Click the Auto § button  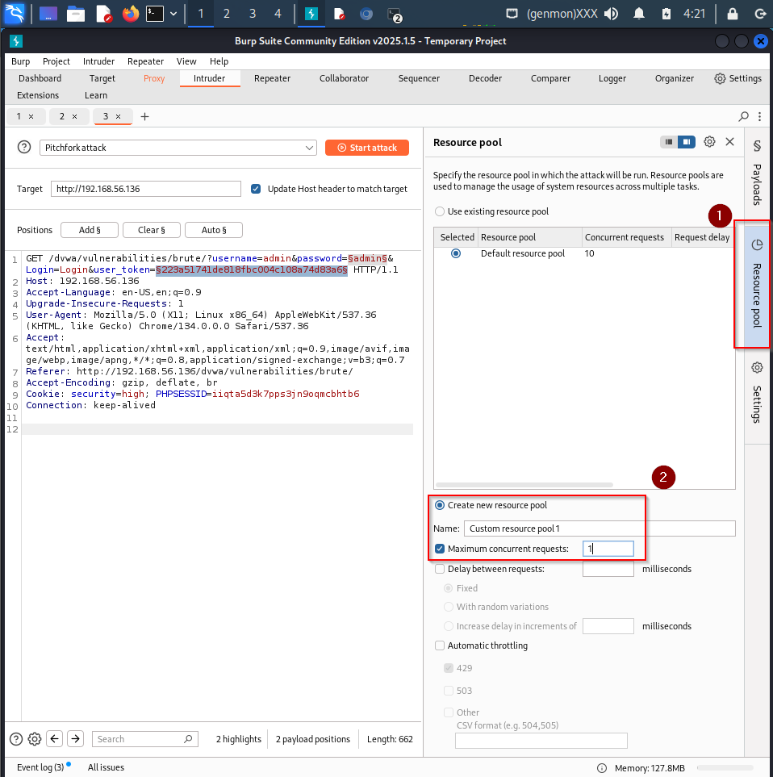pos(214,230)
